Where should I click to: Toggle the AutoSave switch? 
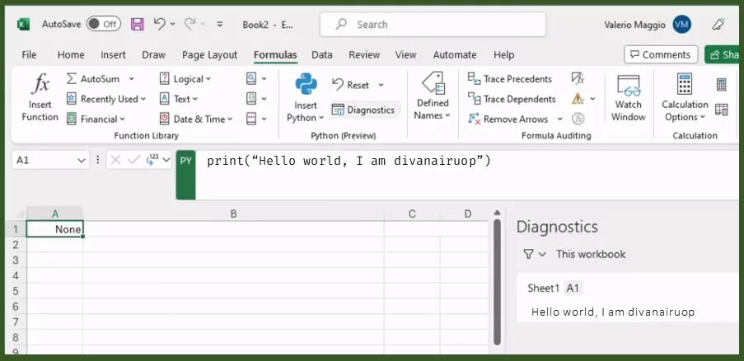(103, 25)
